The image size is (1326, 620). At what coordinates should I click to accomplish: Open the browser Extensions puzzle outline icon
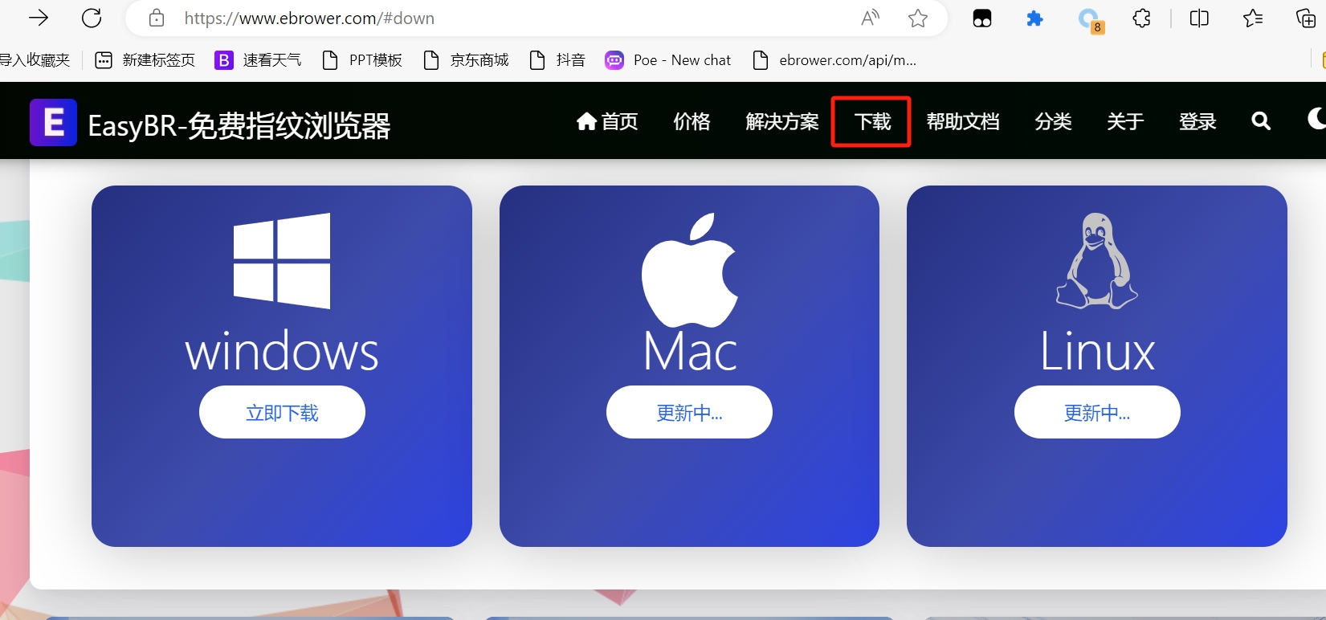point(1141,18)
